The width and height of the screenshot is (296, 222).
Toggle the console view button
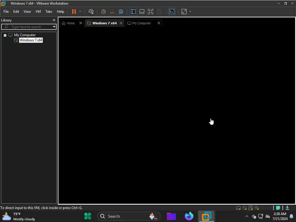pyautogui.click(x=172, y=12)
